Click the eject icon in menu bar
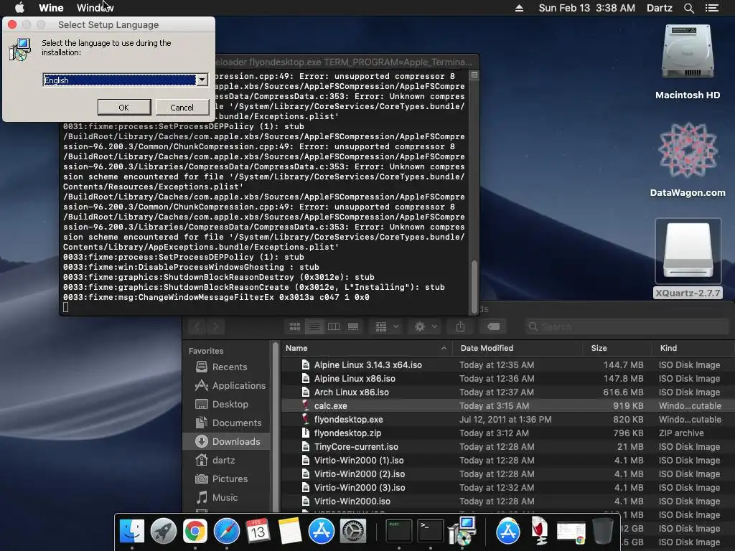 point(519,8)
